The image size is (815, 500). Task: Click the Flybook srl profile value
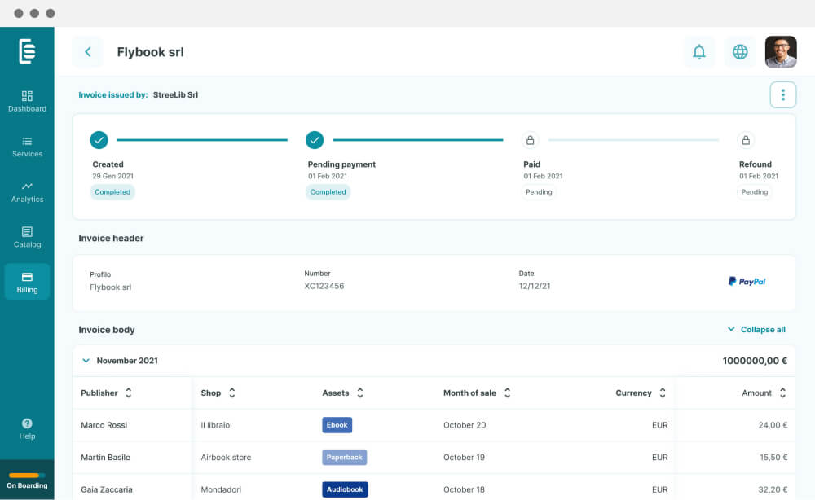[110, 287]
